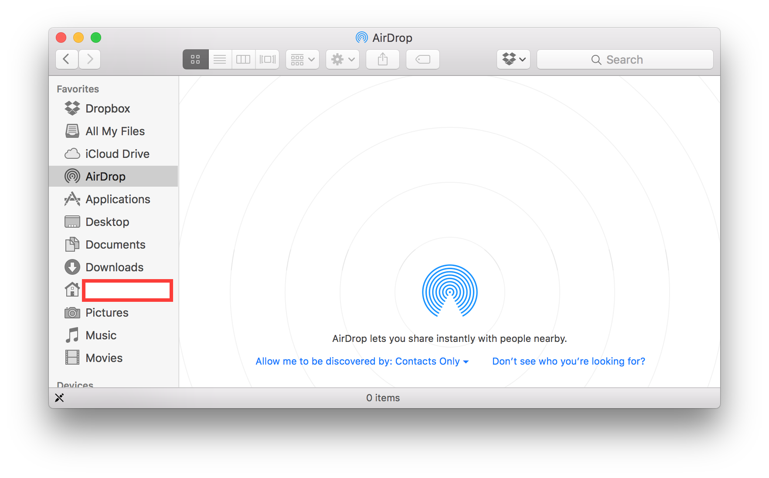The width and height of the screenshot is (769, 478).
Task: Switch to icon view
Action: tap(195, 59)
